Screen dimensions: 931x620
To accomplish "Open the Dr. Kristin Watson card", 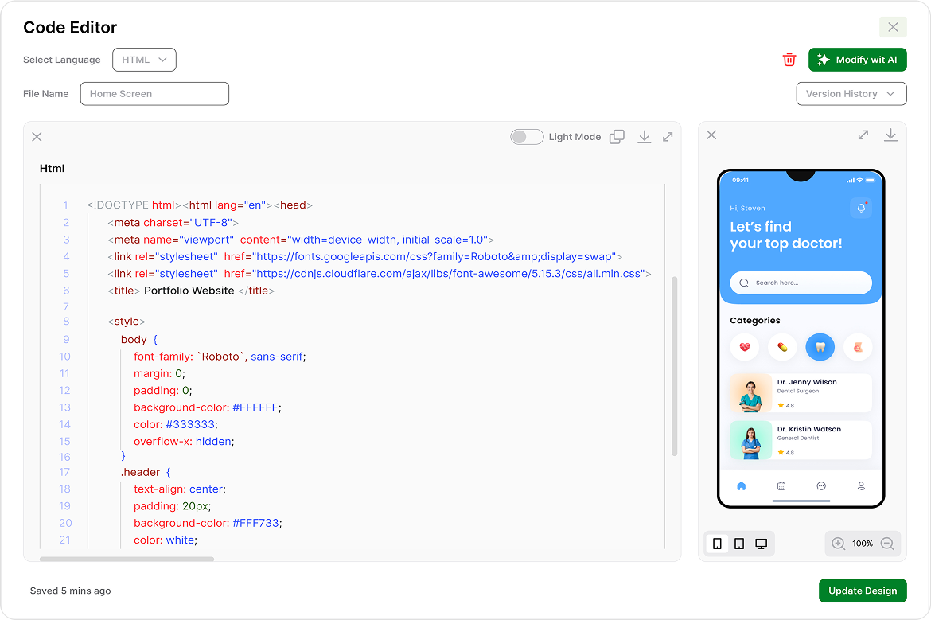I will [x=801, y=440].
